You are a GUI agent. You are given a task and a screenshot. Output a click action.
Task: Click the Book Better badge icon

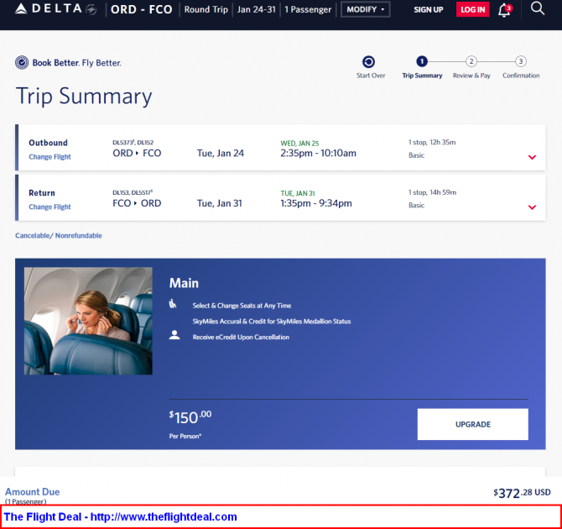coord(22,62)
